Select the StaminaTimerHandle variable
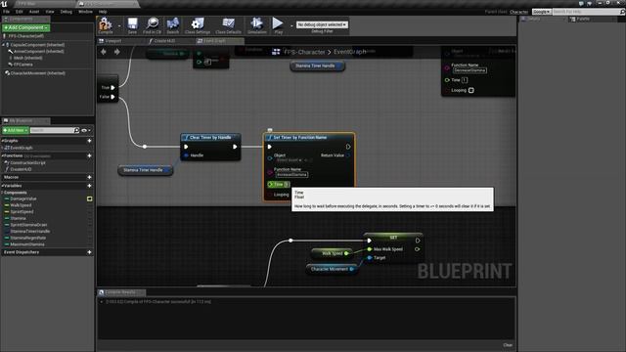626x352 pixels. [x=30, y=231]
